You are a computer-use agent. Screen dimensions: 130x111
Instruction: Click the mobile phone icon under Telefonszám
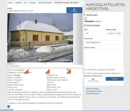(86, 19)
